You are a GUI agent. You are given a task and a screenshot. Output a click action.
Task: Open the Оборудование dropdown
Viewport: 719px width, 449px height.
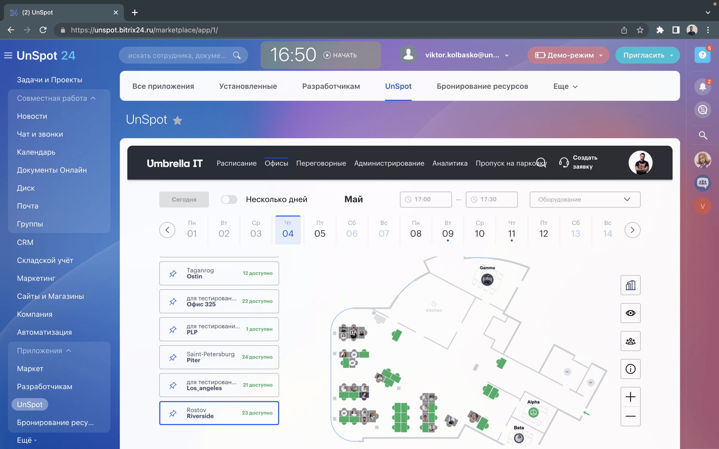585,200
